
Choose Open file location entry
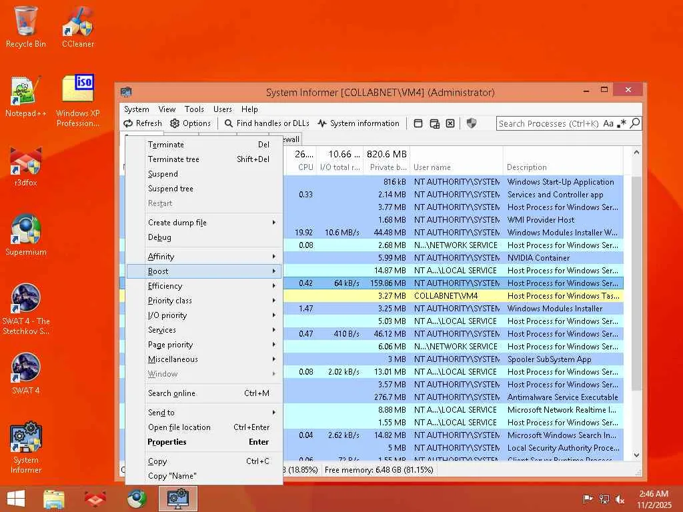[x=204, y=427]
